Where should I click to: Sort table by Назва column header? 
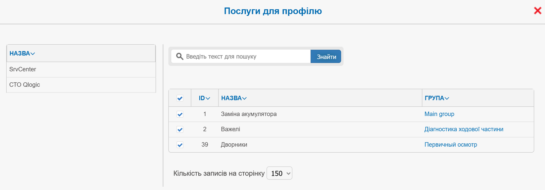tap(233, 98)
